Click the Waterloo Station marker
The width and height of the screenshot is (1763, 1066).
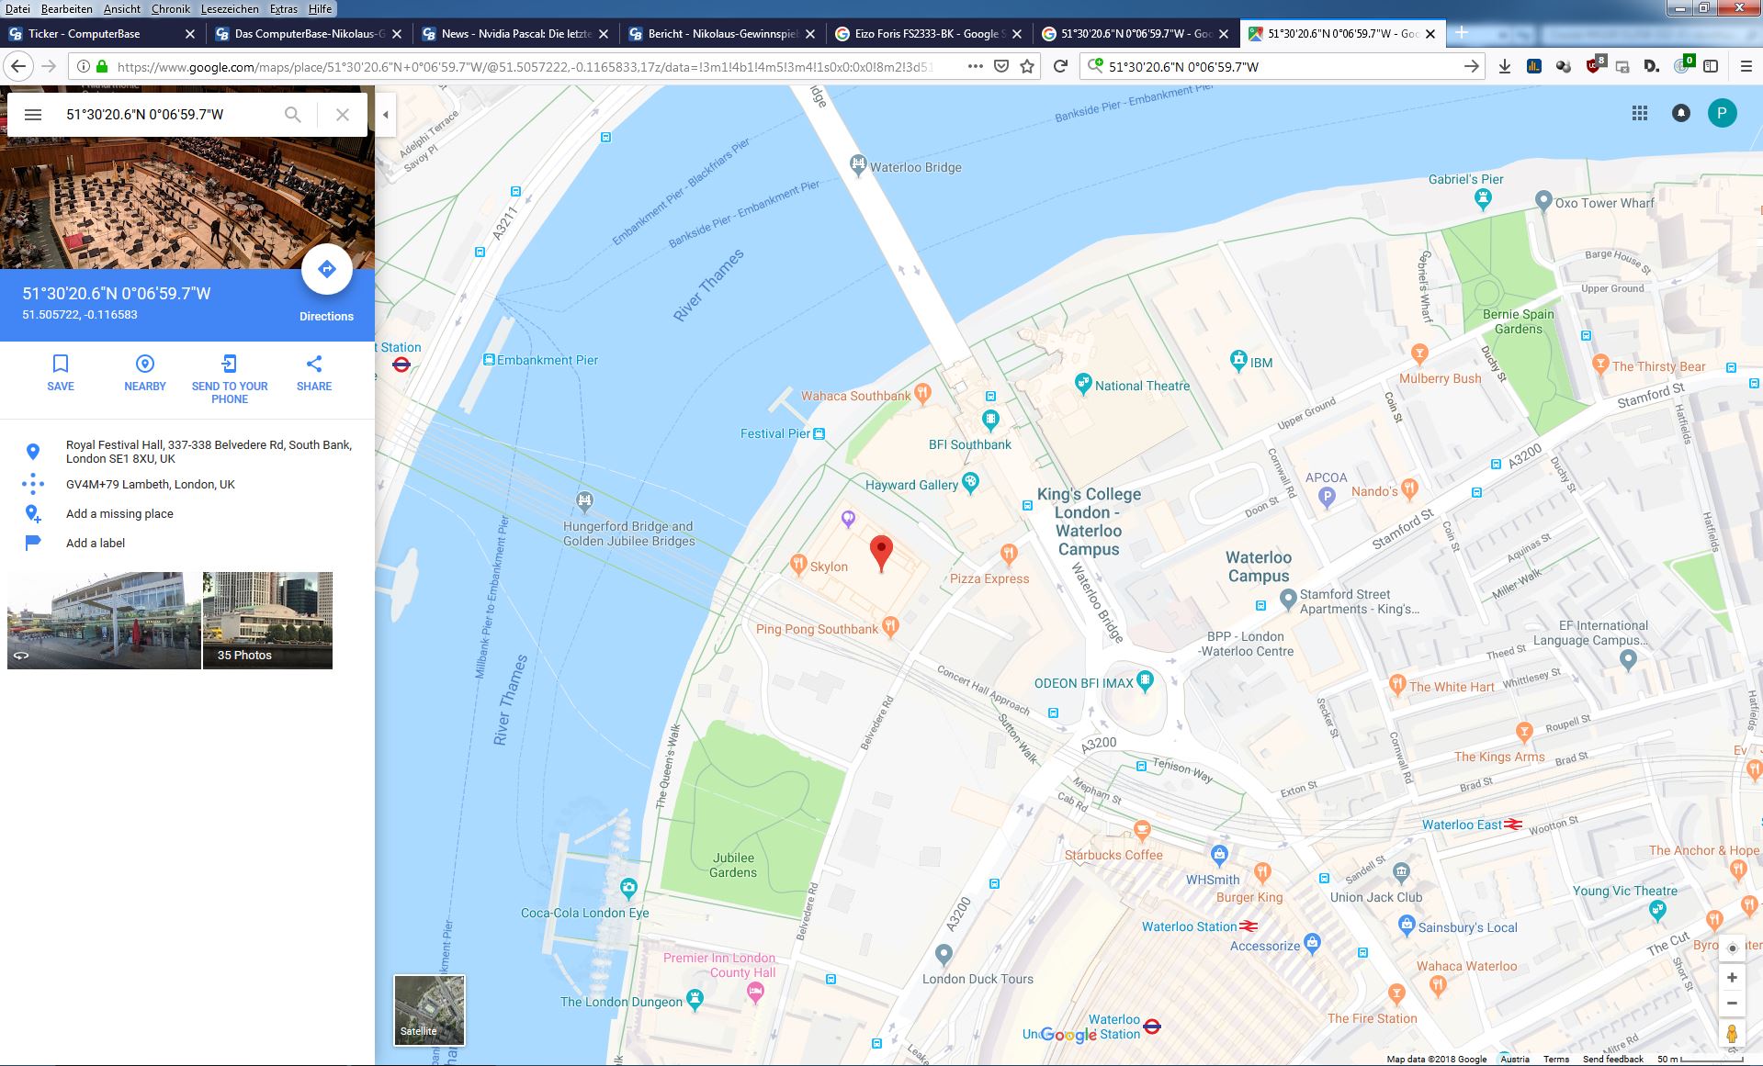1249,926
